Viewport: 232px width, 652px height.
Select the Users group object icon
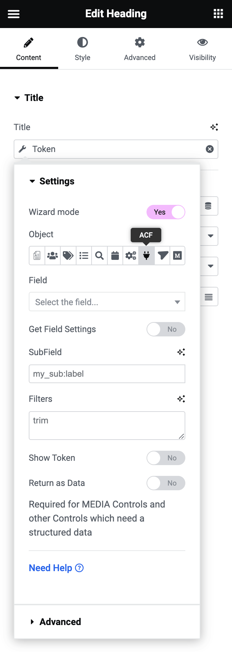pyautogui.click(x=52, y=256)
